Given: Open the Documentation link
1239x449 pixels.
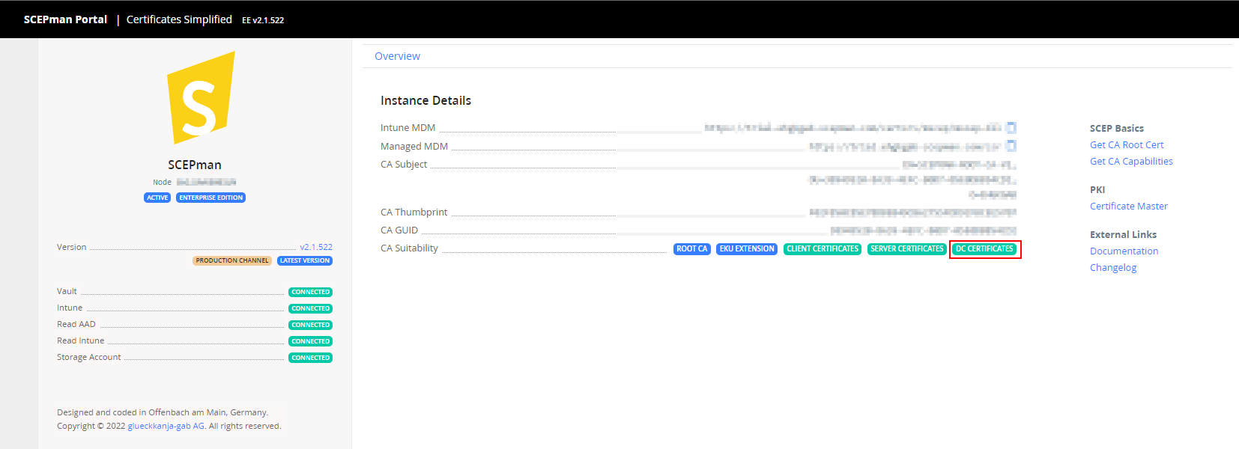Looking at the screenshot, I should pyautogui.click(x=1124, y=251).
